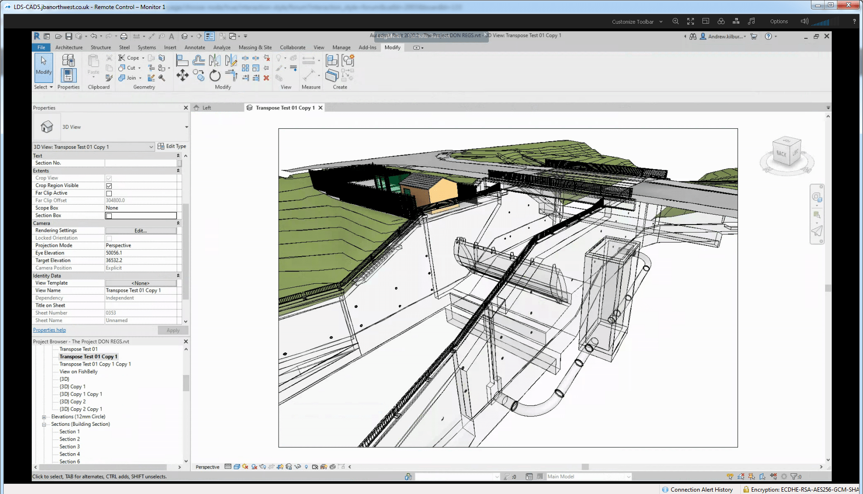Use the Align tool
This screenshot has width=863, height=494.
[182, 60]
